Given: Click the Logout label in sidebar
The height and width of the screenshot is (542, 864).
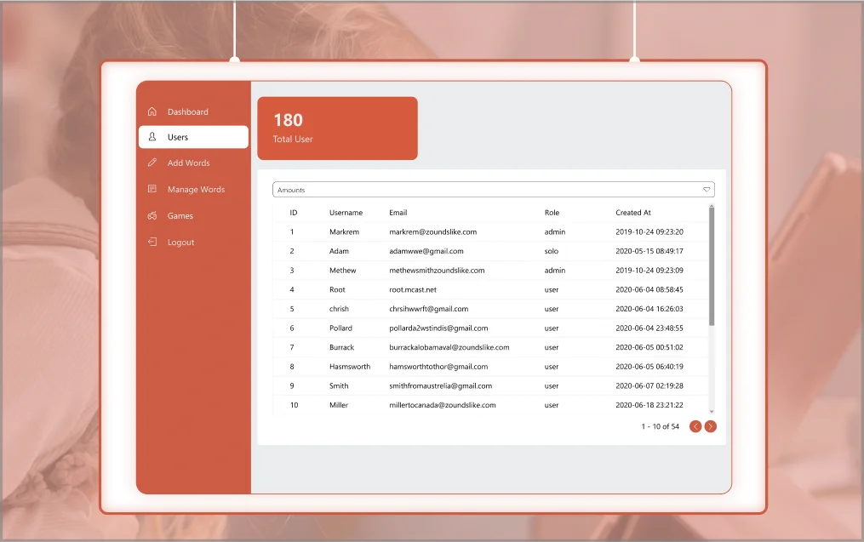Looking at the screenshot, I should (x=180, y=242).
